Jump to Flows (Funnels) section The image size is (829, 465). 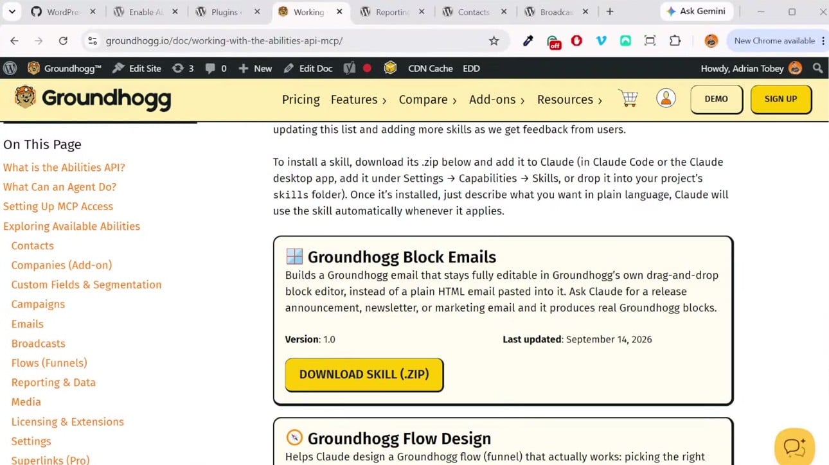pyautogui.click(x=49, y=363)
